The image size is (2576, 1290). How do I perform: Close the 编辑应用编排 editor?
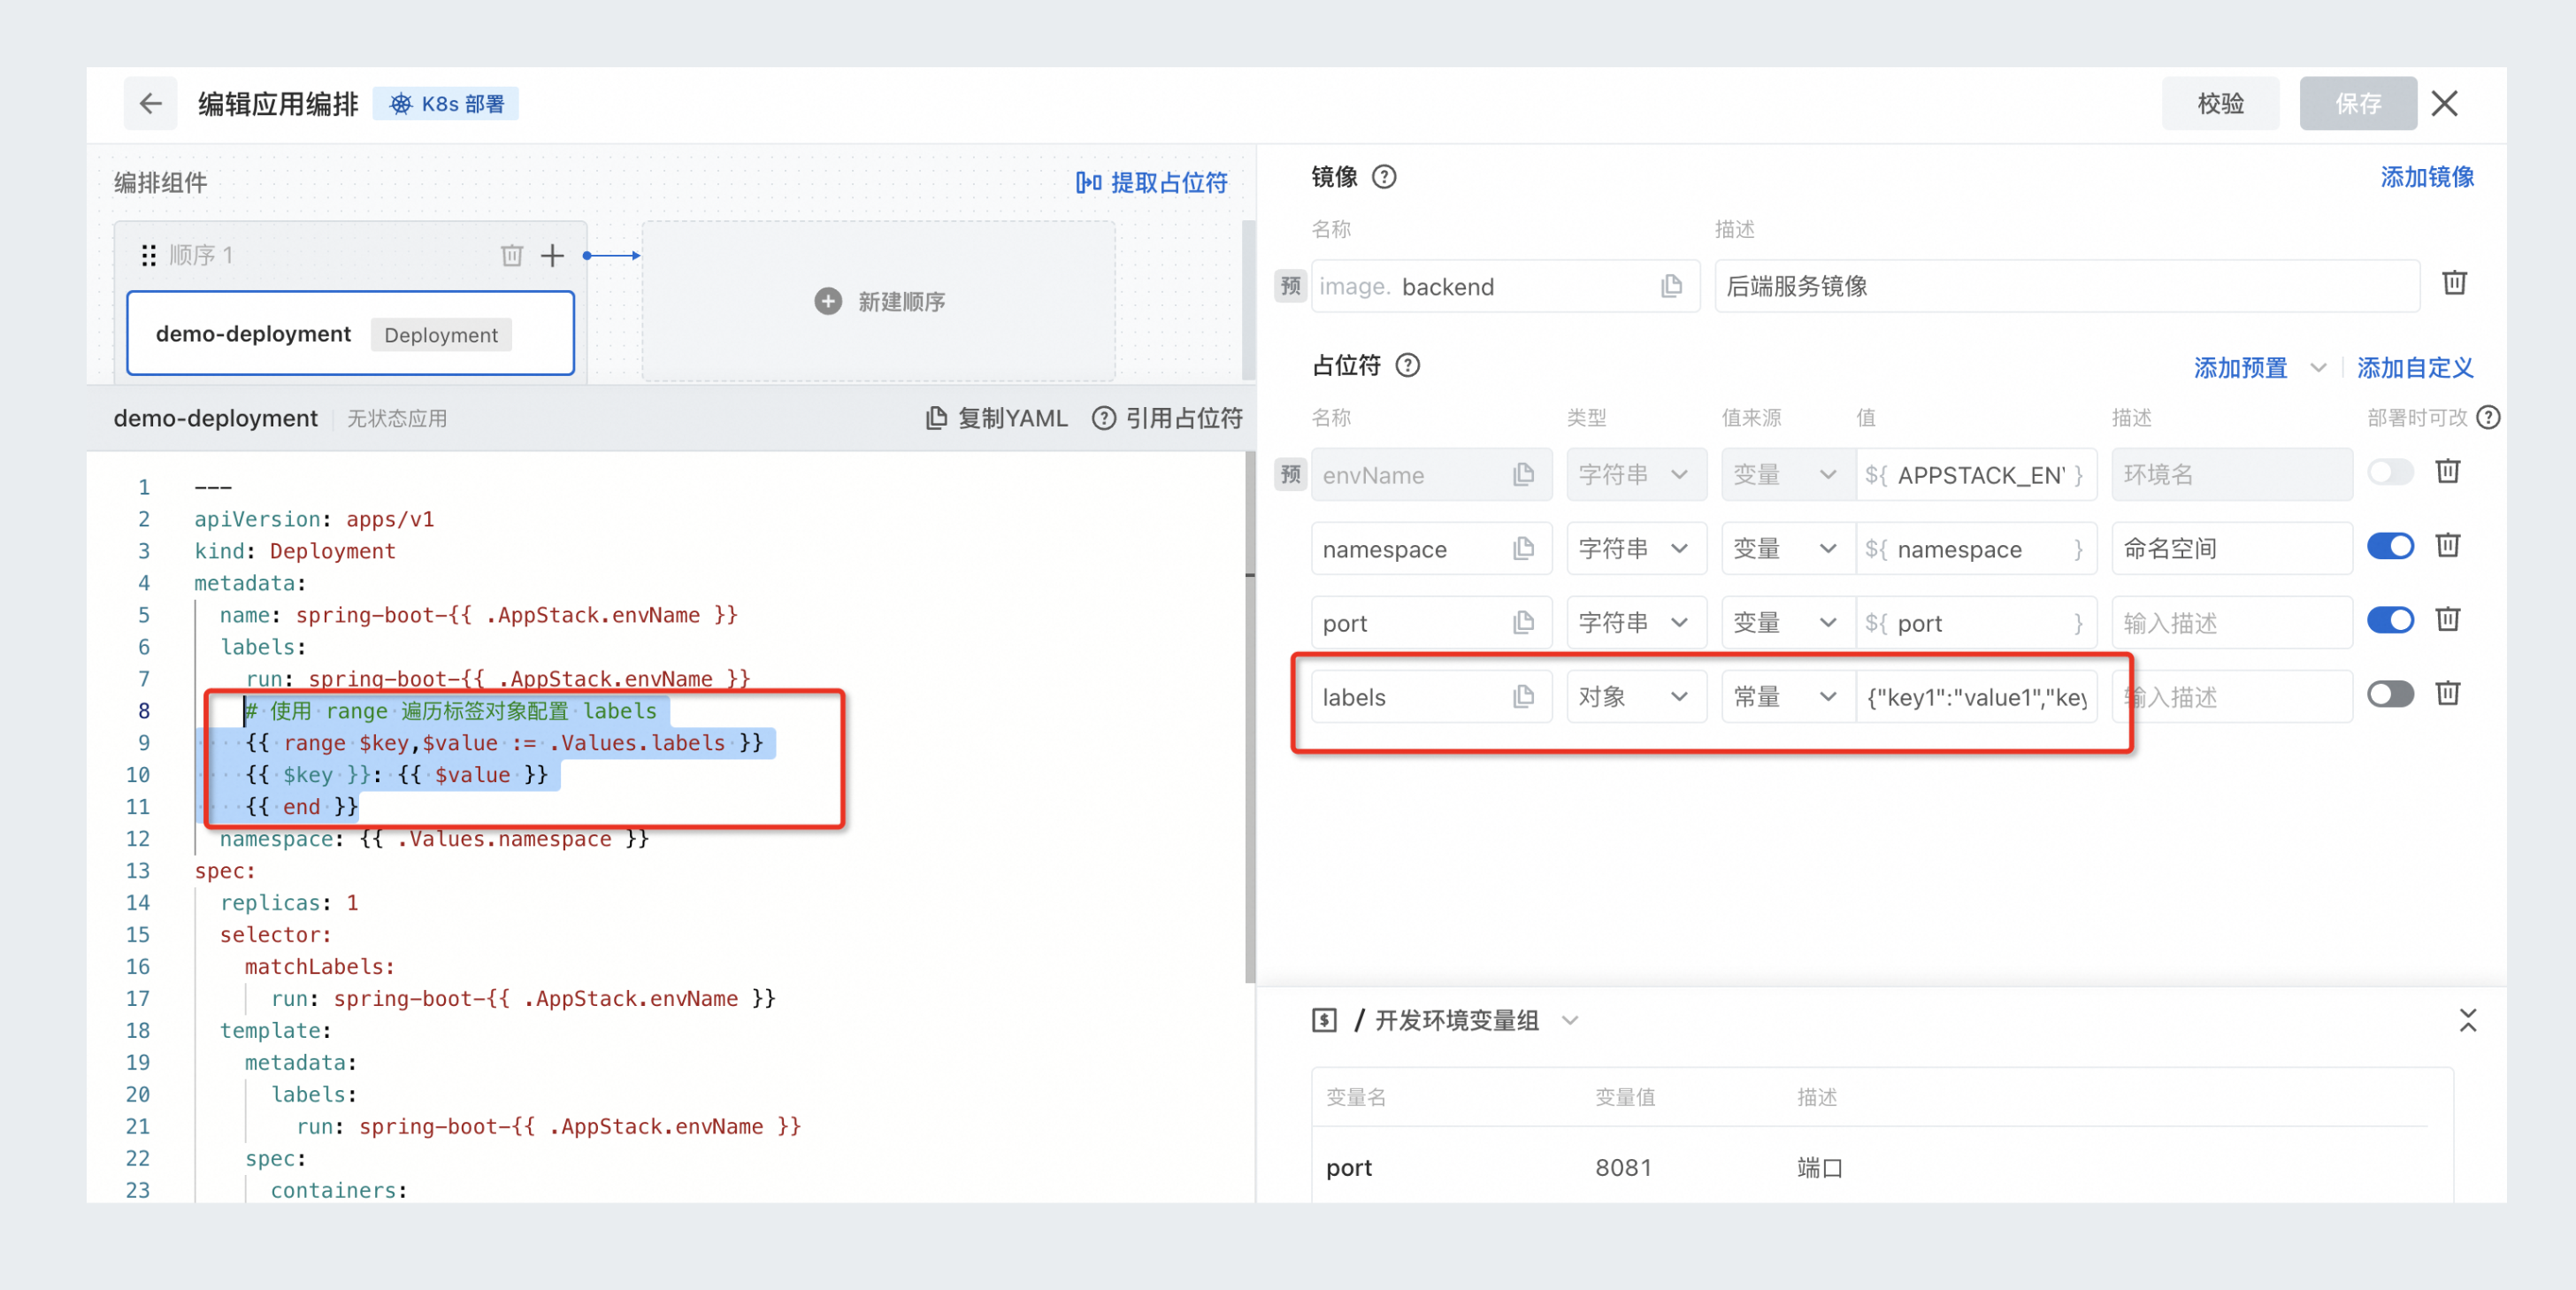click(x=2445, y=103)
